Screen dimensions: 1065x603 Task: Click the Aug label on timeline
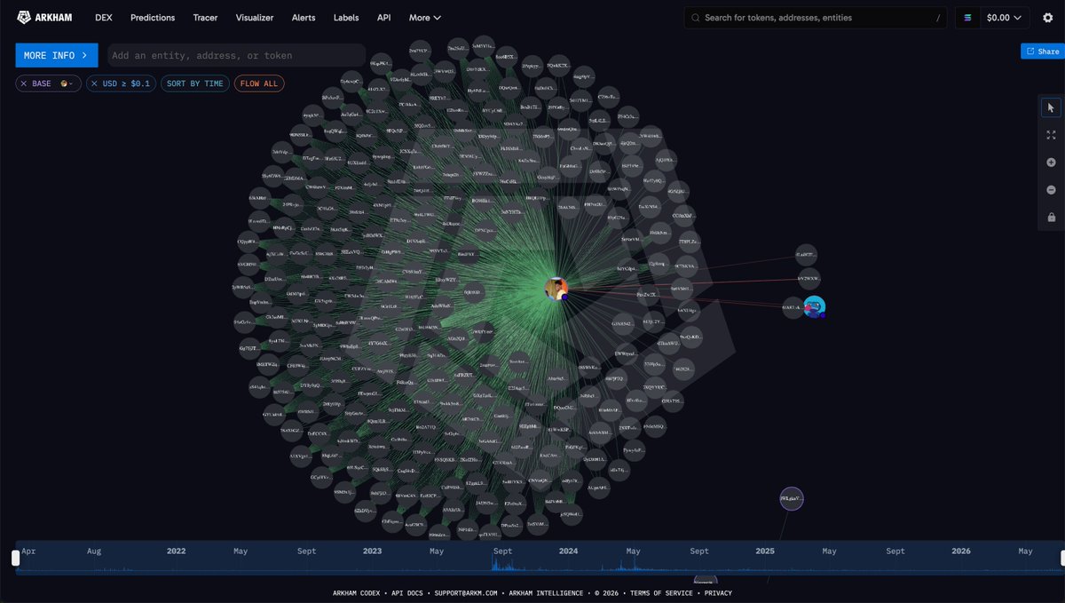(94, 551)
